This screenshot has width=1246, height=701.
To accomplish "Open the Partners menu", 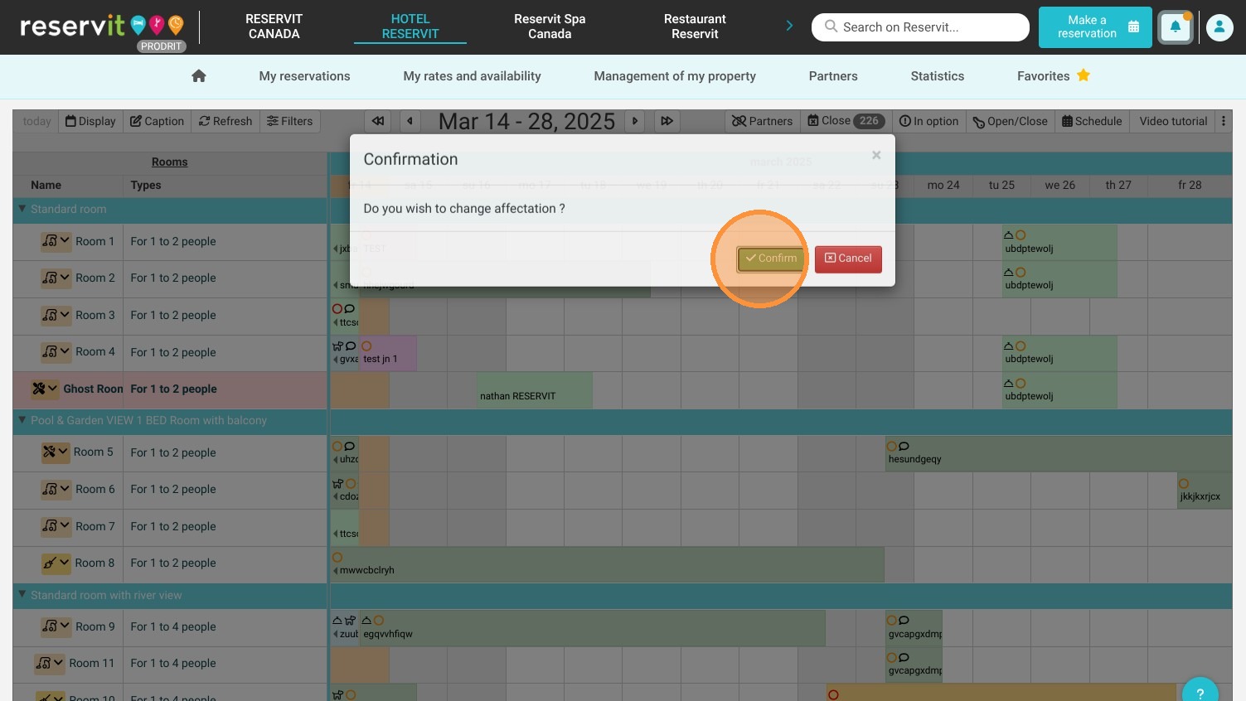I will (x=833, y=76).
